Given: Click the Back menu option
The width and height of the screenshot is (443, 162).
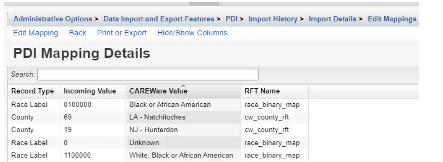Looking at the screenshot, I should coord(77,33).
